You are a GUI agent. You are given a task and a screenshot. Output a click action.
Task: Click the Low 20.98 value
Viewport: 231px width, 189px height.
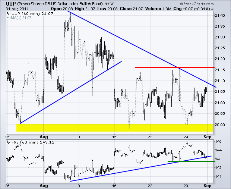click(107, 9)
